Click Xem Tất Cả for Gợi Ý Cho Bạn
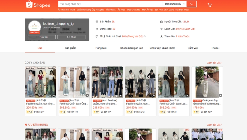The image size is (247, 140). [214, 63]
